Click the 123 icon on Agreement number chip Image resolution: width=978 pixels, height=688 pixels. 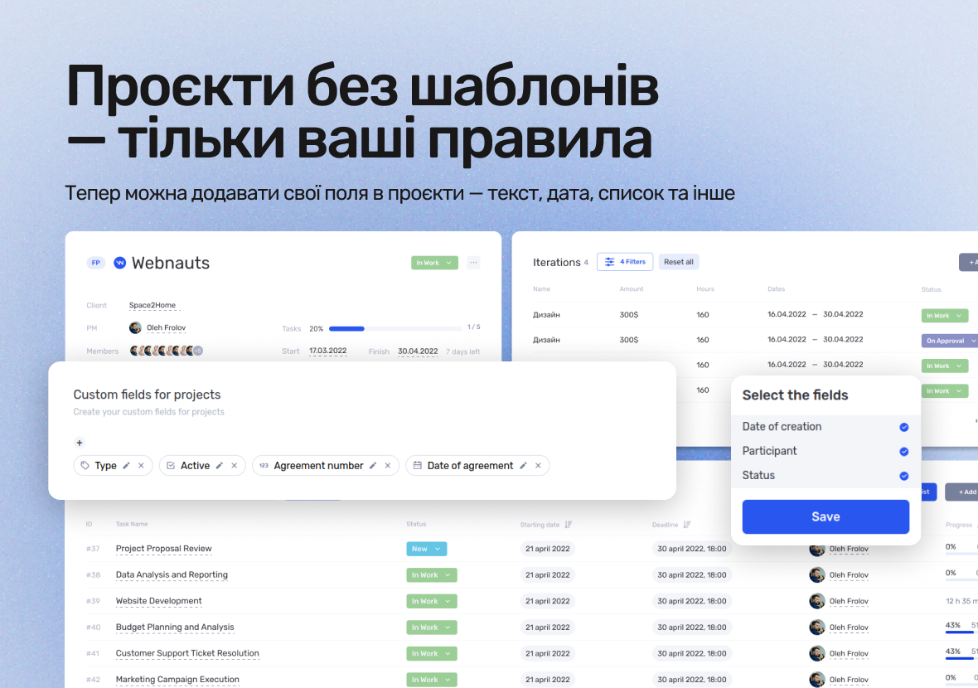coord(264,465)
